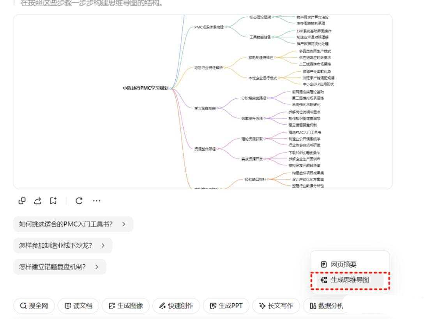The height and width of the screenshot is (319, 431).
Task: Click the leaf node 二三线品牌市场策略
Action: pos(315,64)
